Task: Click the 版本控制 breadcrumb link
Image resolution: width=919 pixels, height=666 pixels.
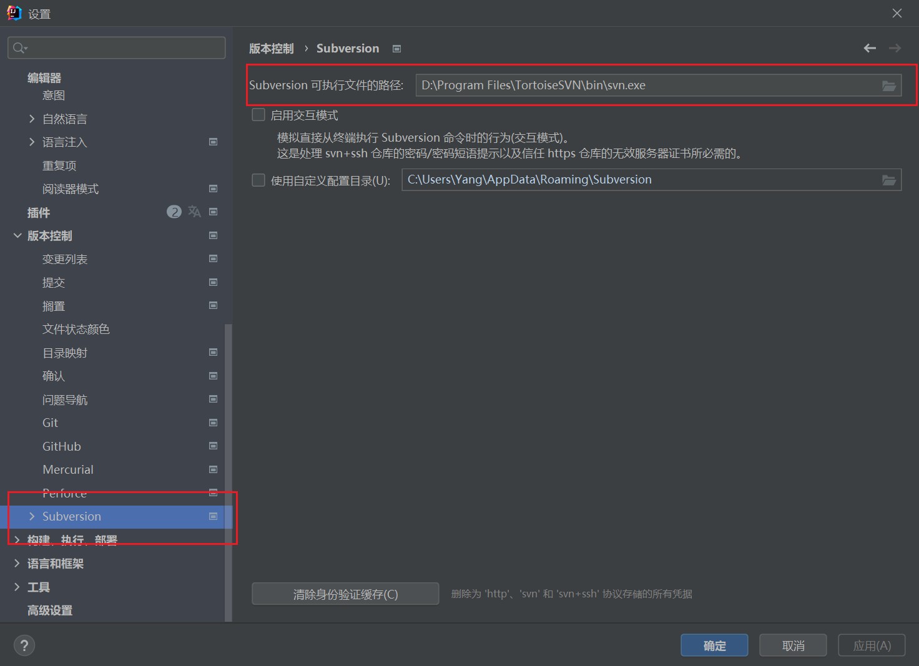Action: pyautogui.click(x=272, y=49)
